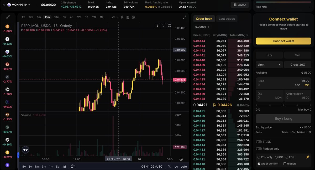The height and width of the screenshot is (170, 315).
Task: Click the collapse chart pane button
Action: (164, 25)
